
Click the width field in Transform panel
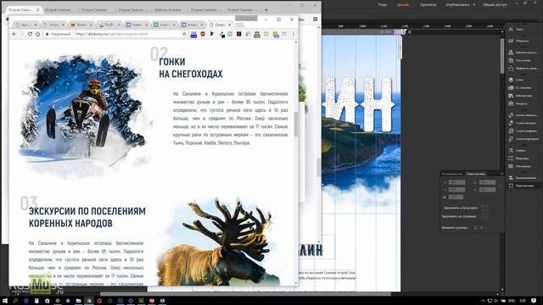[x=487, y=182]
